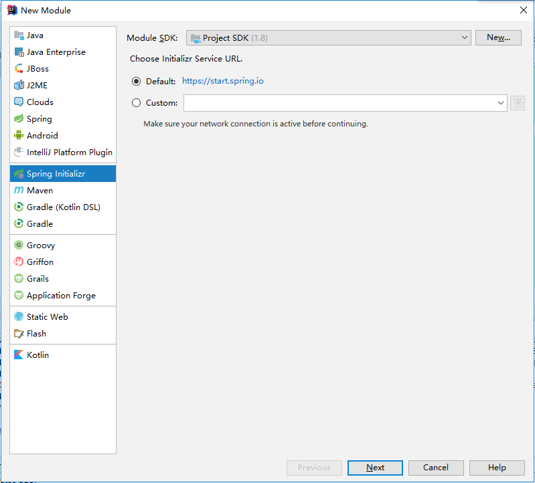The image size is (535, 483).
Task: Click the Kotlin K logo icon
Action: pos(19,355)
